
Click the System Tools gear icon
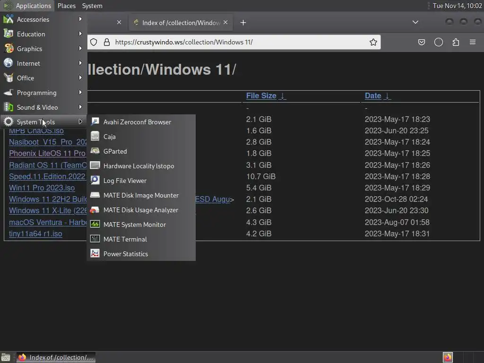(x=9, y=121)
